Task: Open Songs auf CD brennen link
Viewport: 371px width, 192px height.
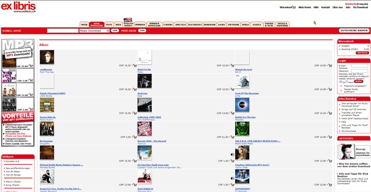Action: 354,110
